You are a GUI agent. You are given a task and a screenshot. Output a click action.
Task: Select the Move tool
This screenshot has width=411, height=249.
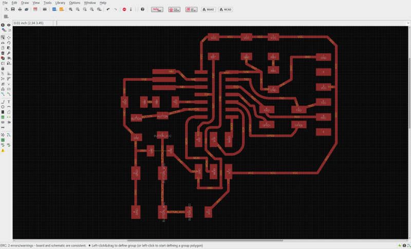pos(9,37)
